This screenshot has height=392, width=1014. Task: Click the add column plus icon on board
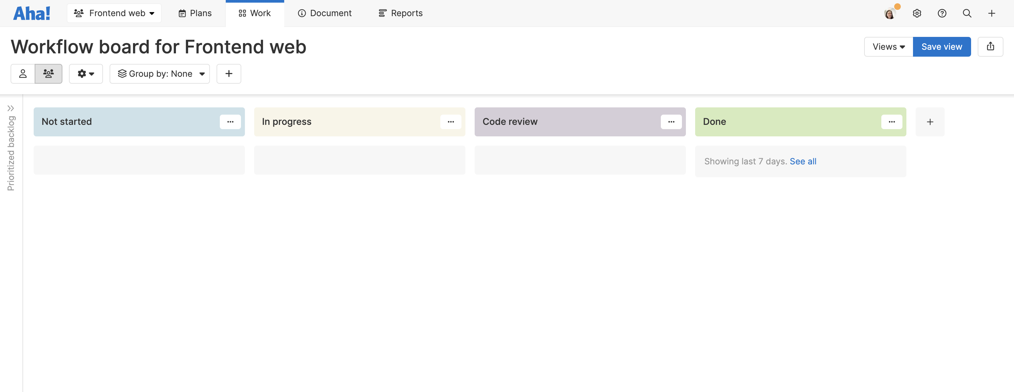point(930,121)
